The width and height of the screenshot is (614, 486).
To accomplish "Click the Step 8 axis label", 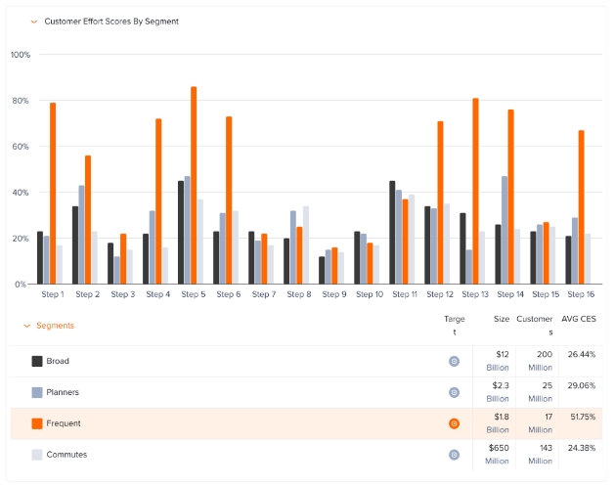I will tap(299, 294).
